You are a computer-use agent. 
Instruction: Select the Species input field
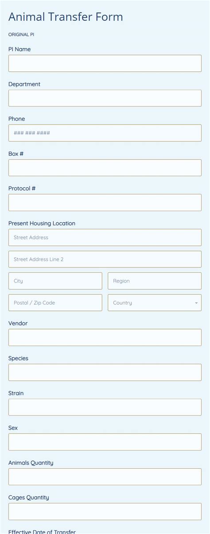[x=105, y=372]
